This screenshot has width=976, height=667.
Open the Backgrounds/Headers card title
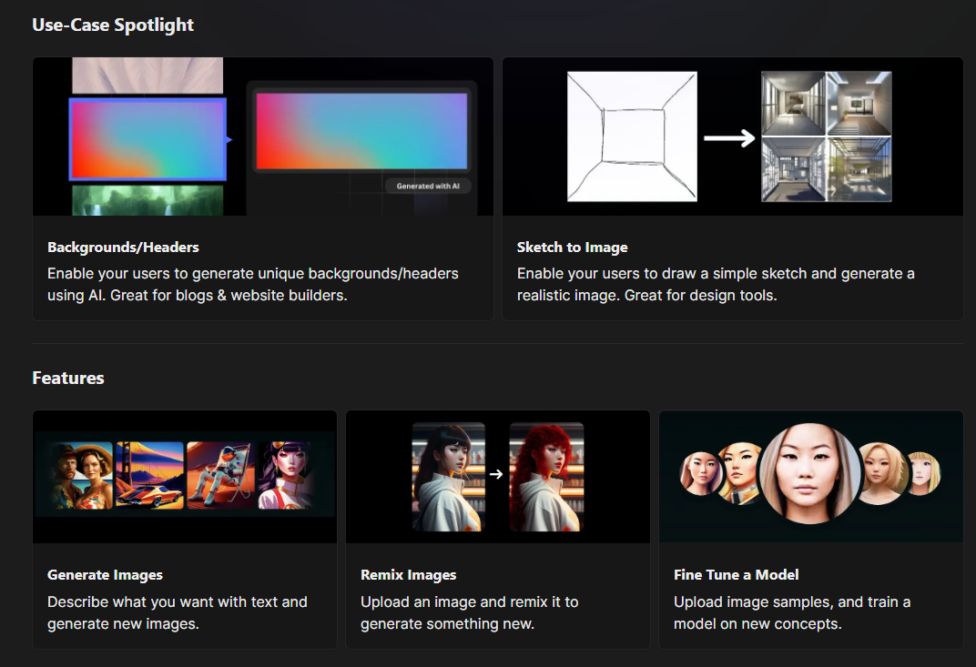123,247
